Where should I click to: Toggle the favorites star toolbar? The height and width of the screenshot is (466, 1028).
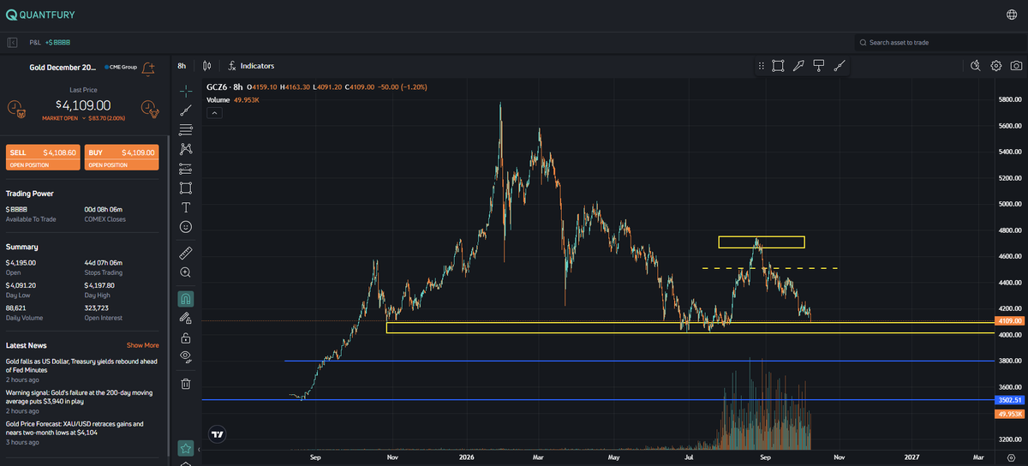pos(186,448)
